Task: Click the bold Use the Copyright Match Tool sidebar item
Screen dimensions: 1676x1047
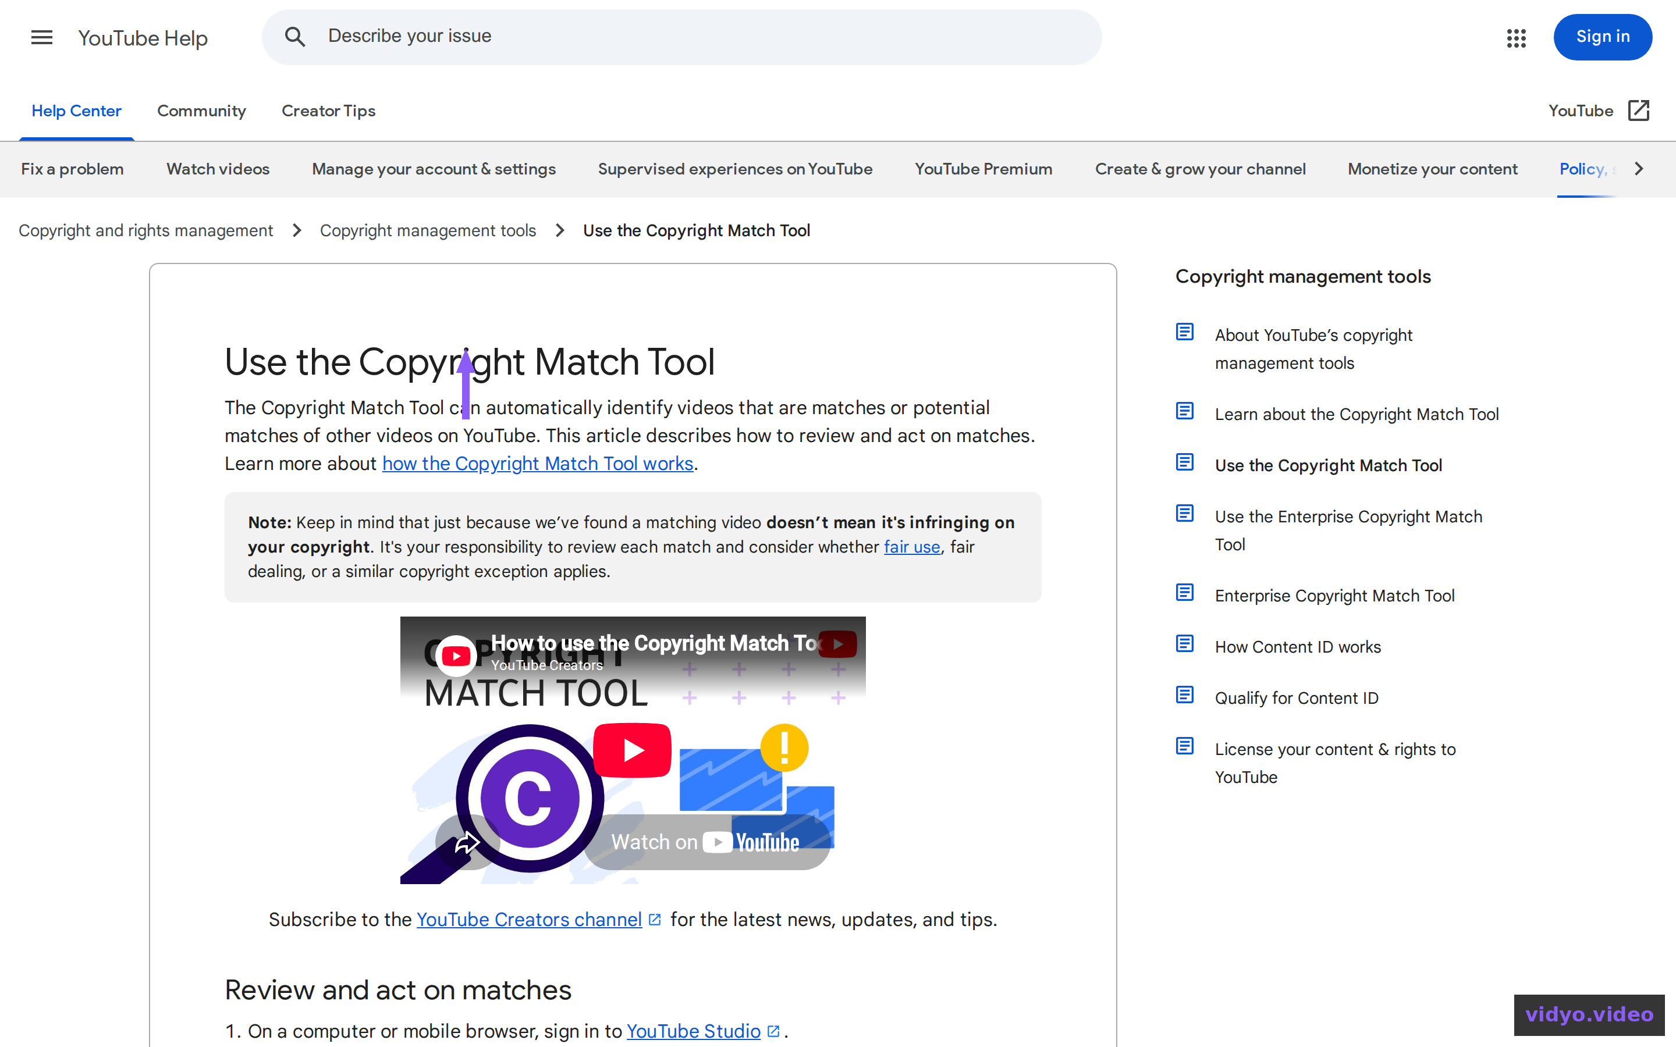Action: (1327, 465)
